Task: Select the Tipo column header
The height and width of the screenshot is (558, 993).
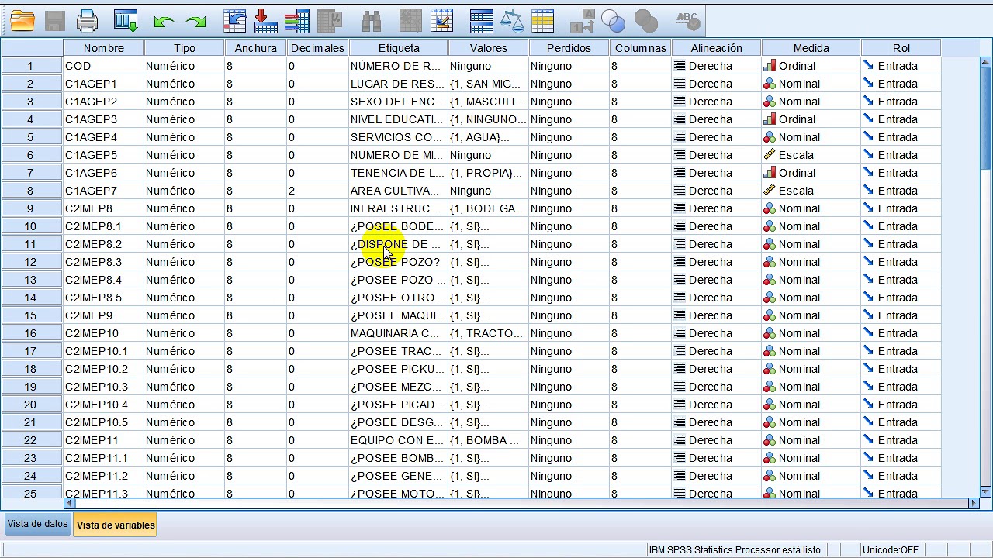Action: tap(185, 48)
